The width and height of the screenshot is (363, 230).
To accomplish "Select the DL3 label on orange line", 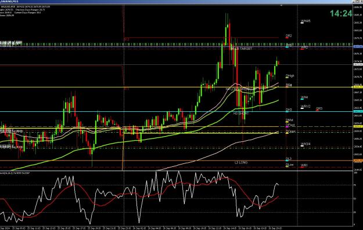I will [289, 159].
